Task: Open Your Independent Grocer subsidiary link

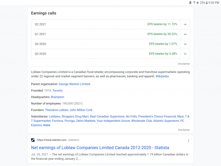Action: (113, 121)
